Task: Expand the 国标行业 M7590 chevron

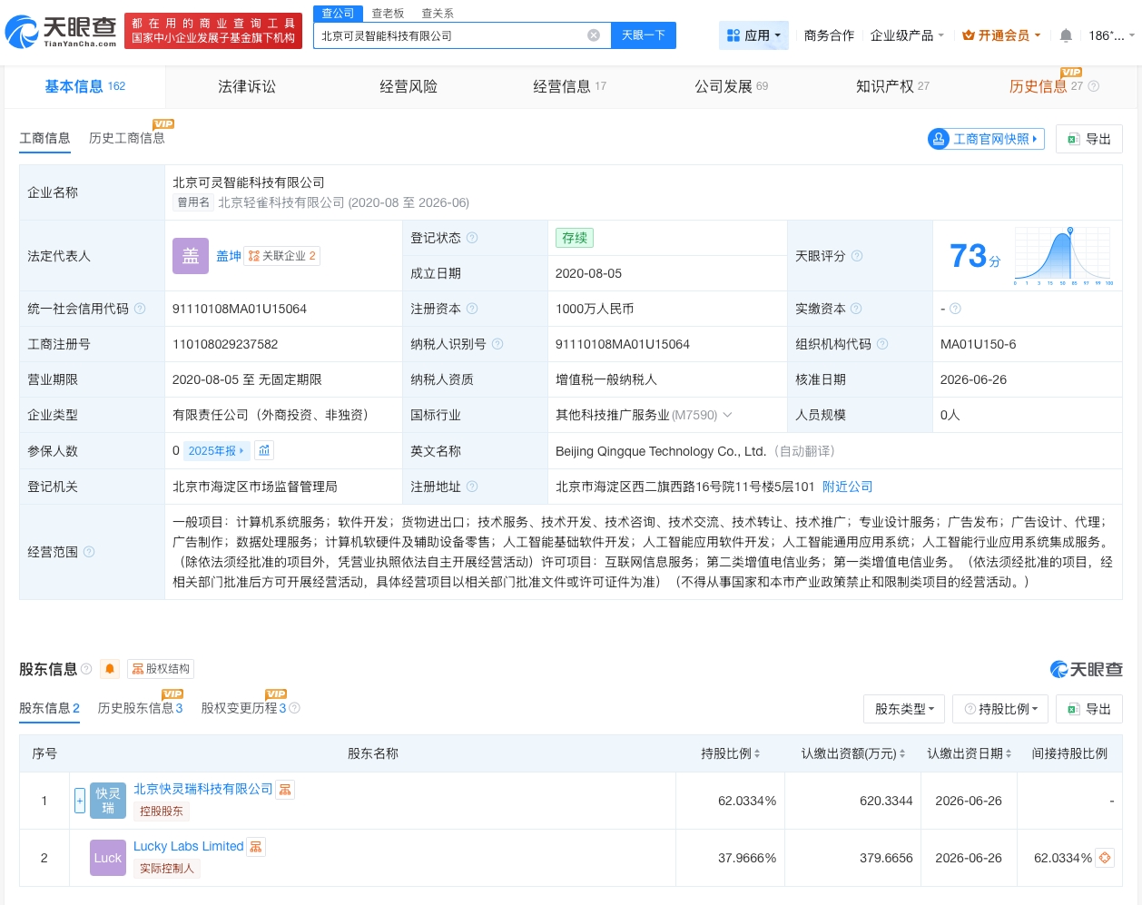Action: pyautogui.click(x=727, y=415)
